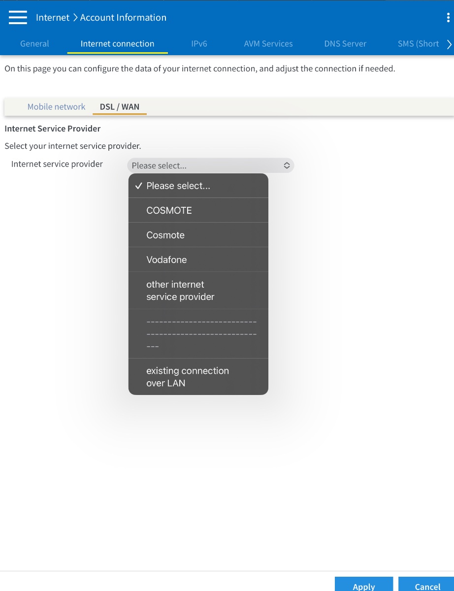Show more tabs with right chevron
Viewport: 454px width, 591px height.
pos(449,44)
